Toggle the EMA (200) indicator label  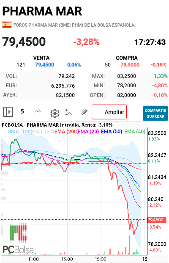pos(66,131)
